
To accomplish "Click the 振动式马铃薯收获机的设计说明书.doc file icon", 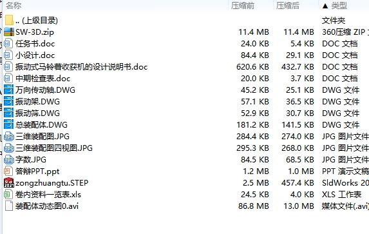I will 8,66.
